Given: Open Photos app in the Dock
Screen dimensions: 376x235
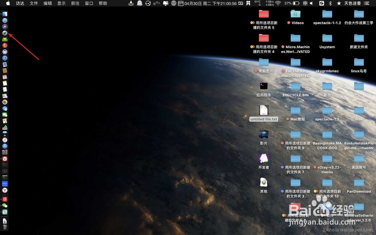Looking at the screenshot, I should coord(5,102).
